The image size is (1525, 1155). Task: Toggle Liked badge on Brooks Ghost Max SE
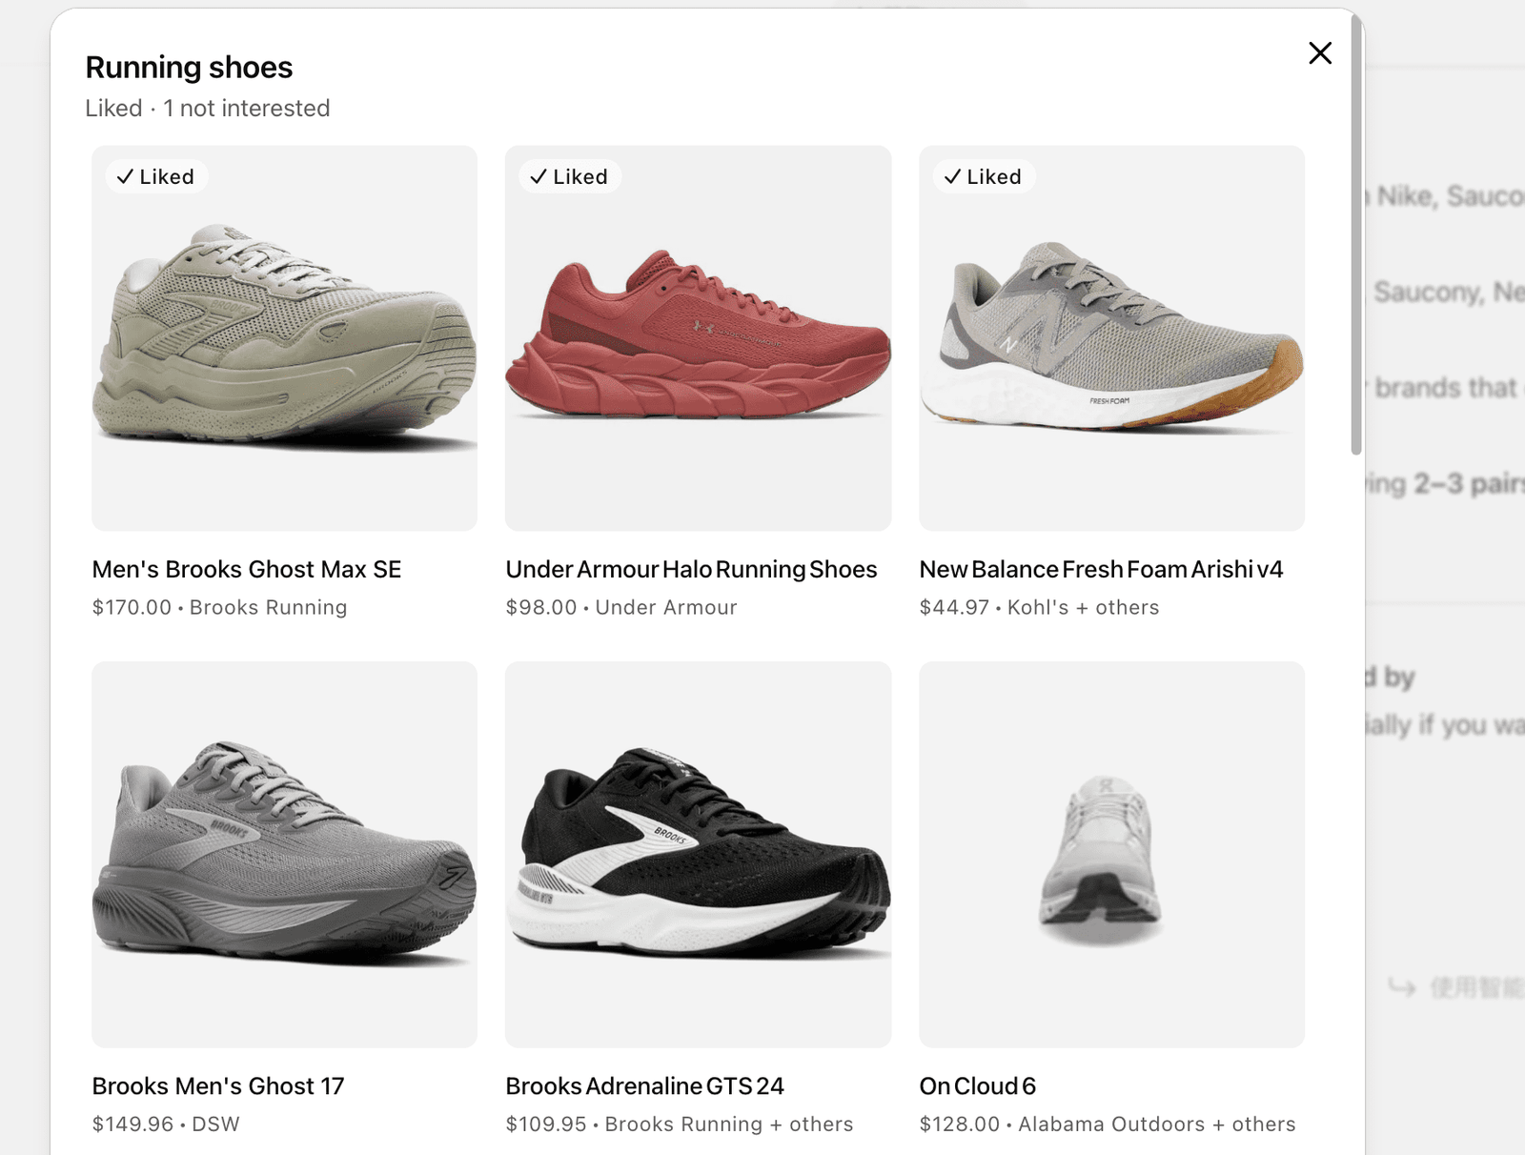[x=156, y=177]
